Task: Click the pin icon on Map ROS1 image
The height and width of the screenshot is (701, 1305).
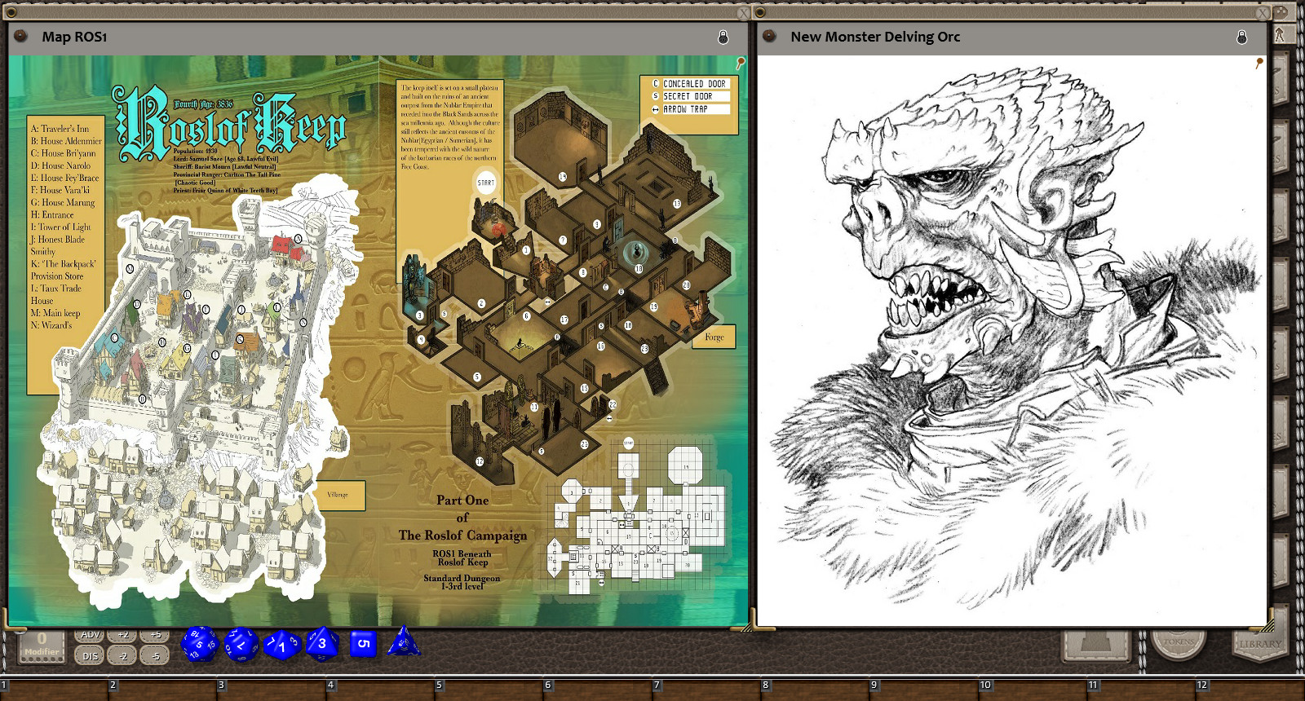Action: pyautogui.click(x=741, y=62)
